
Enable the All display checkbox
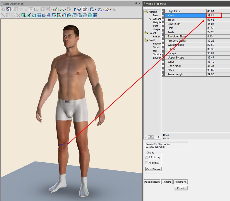(x=146, y=163)
